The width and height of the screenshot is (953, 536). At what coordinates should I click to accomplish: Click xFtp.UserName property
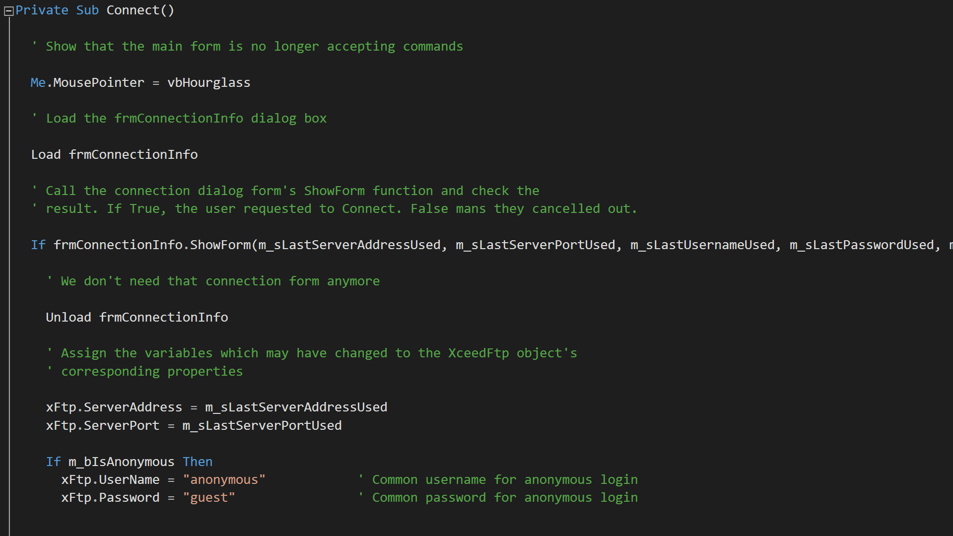110,480
